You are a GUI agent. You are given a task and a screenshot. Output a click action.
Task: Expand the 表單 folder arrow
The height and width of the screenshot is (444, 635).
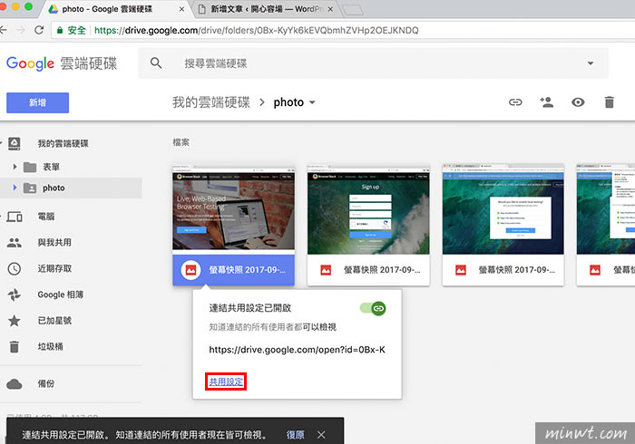coord(15,167)
